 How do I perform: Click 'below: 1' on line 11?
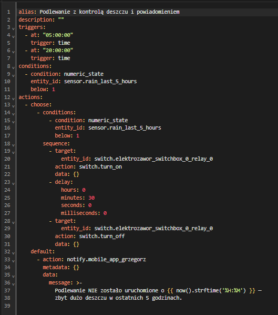coord(43,89)
